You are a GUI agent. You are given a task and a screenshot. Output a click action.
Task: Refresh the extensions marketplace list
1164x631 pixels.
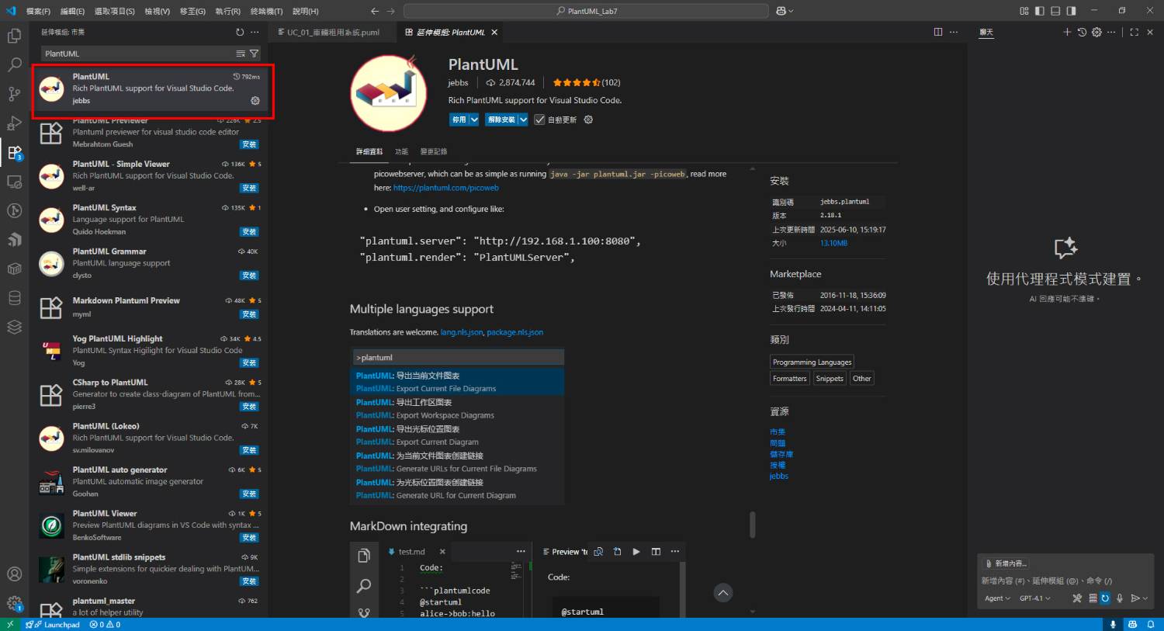tap(240, 32)
